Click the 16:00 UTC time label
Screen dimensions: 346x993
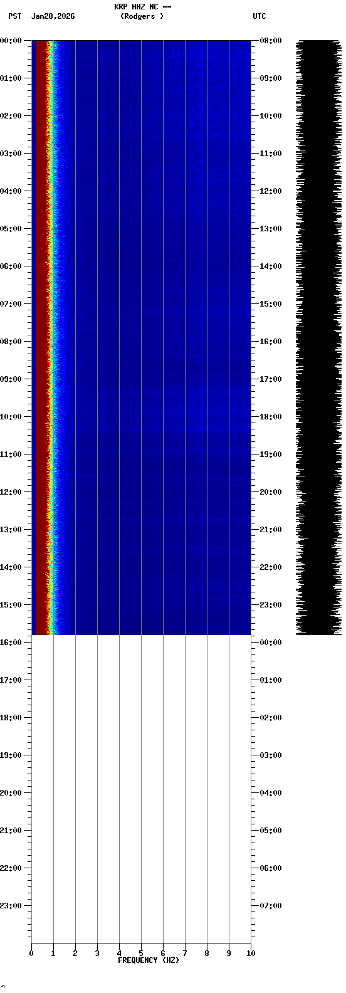point(270,342)
